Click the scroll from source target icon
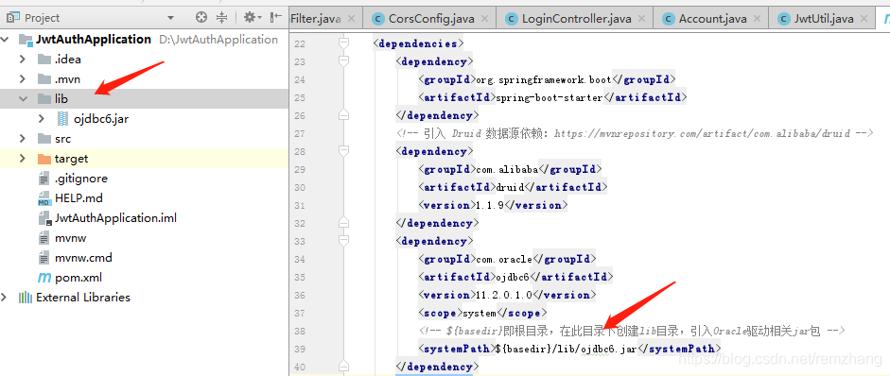The height and width of the screenshot is (376, 890). click(201, 18)
